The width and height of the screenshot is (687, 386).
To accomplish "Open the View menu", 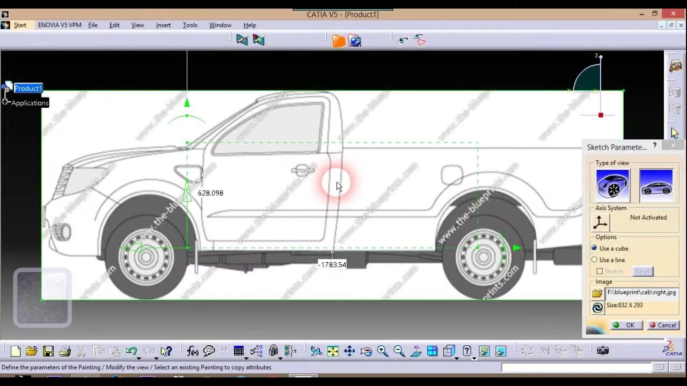I will [138, 25].
